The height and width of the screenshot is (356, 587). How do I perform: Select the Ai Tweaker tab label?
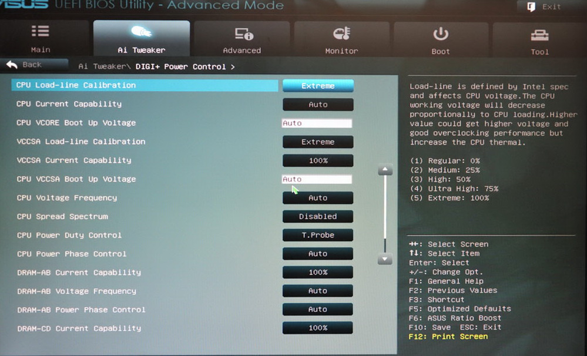click(x=142, y=50)
